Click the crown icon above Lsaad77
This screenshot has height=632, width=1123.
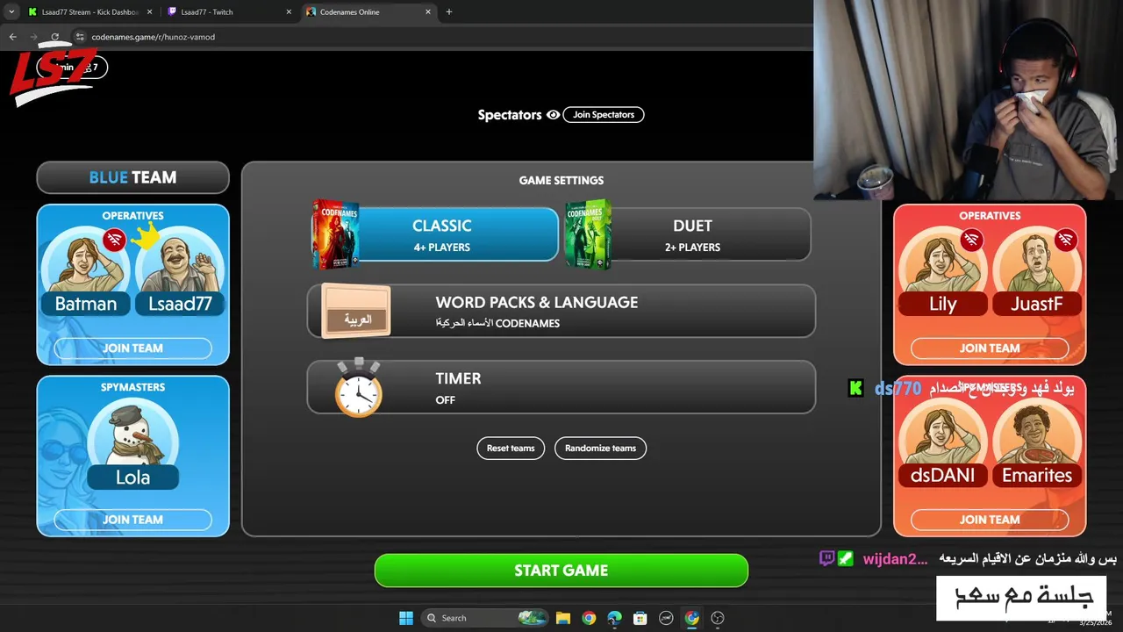pyautogui.click(x=146, y=235)
